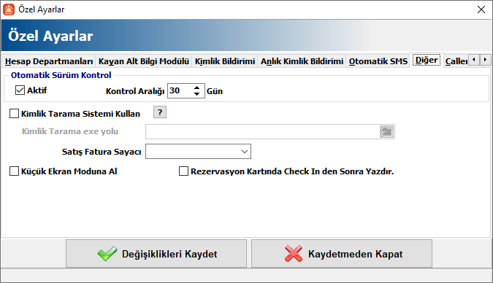493x283 pixels.
Task: Select the Kimlik Bildirimi tab
Action: point(225,61)
